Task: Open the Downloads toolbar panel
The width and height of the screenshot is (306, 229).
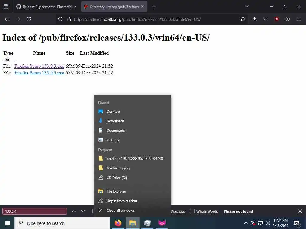Action: [254, 19]
